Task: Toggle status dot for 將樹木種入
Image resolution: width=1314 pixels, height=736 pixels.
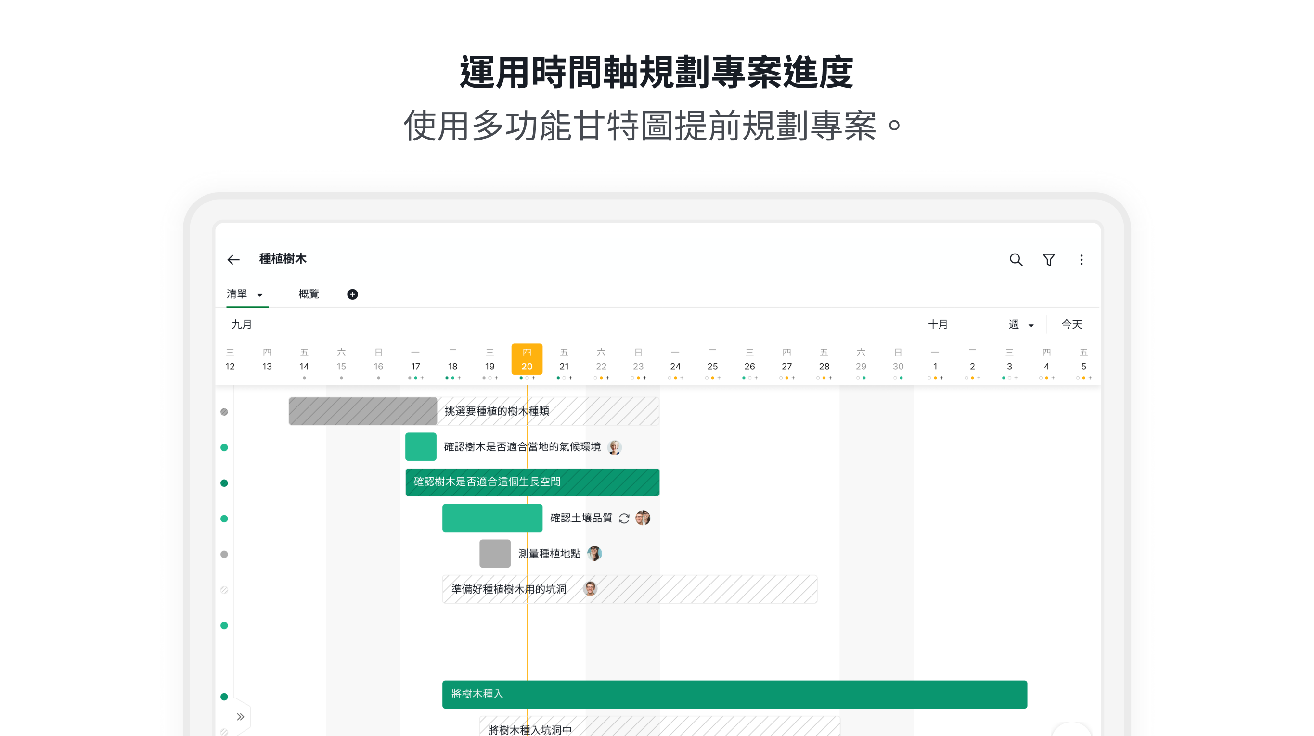Action: pyautogui.click(x=224, y=697)
